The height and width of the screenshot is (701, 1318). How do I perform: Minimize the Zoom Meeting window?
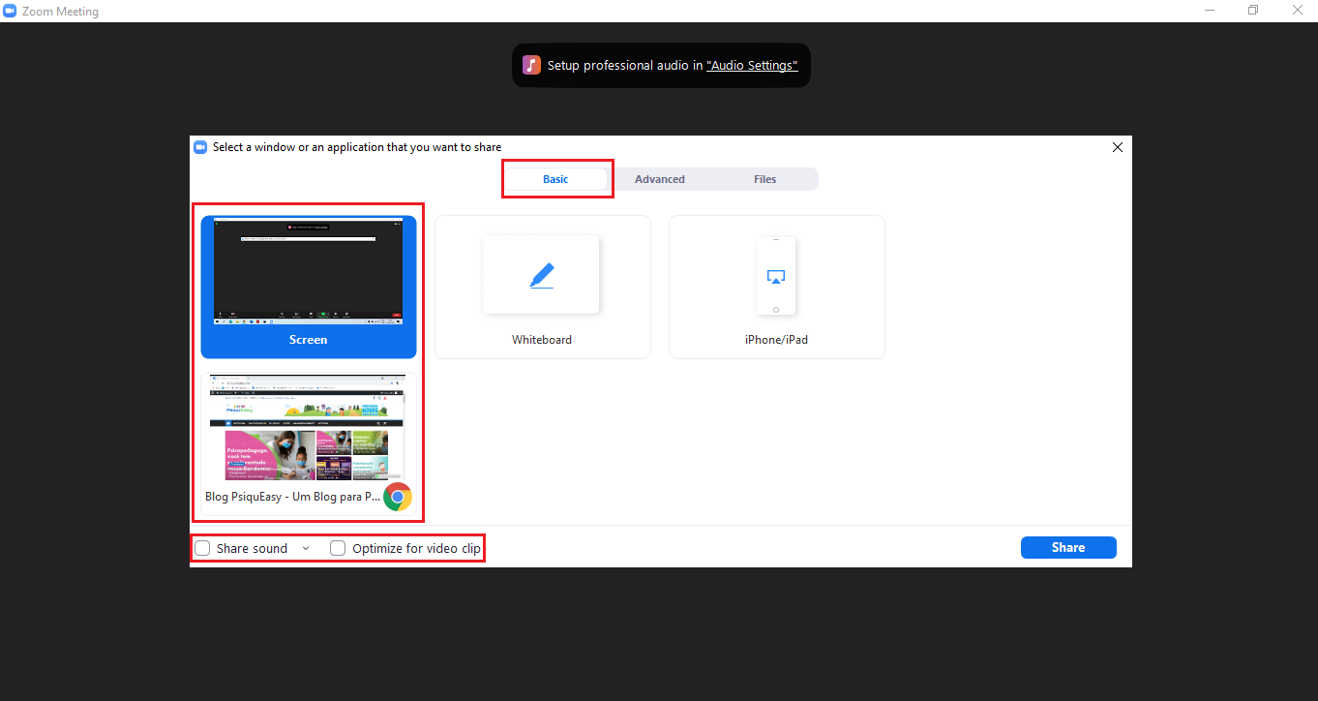[1210, 10]
